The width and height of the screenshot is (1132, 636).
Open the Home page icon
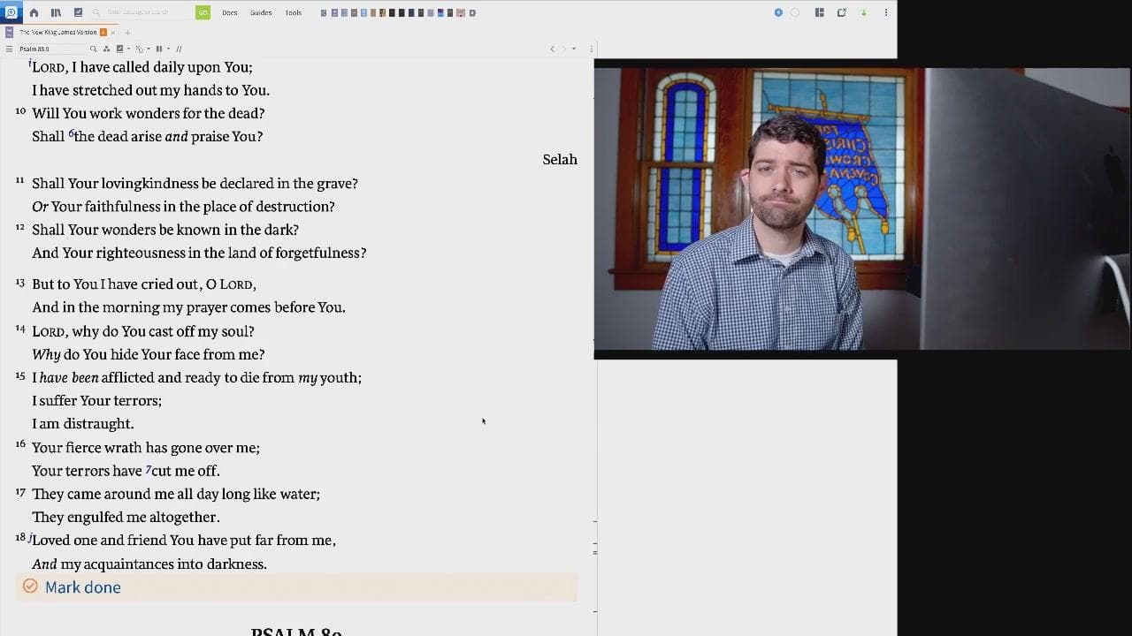34,12
